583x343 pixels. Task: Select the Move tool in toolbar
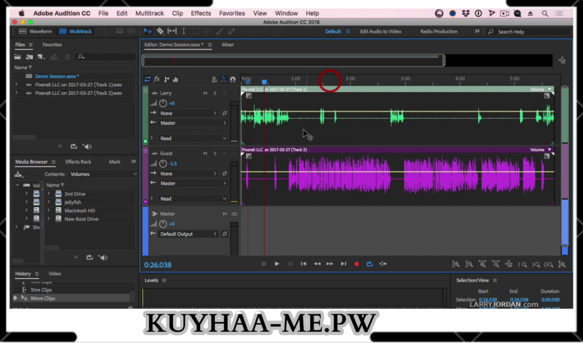click(x=147, y=31)
